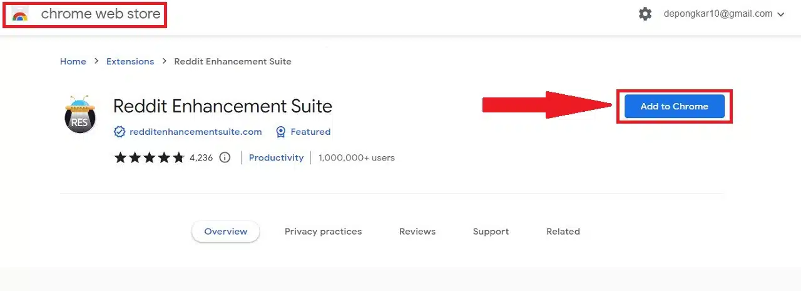Open the Productivity category link
801x291 pixels.
click(276, 157)
